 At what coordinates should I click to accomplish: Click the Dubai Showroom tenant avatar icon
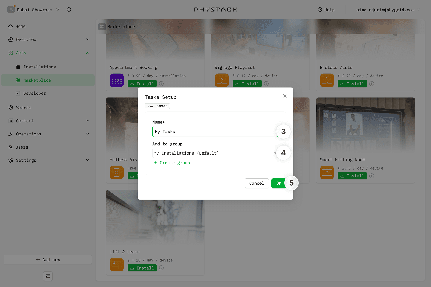11,10
